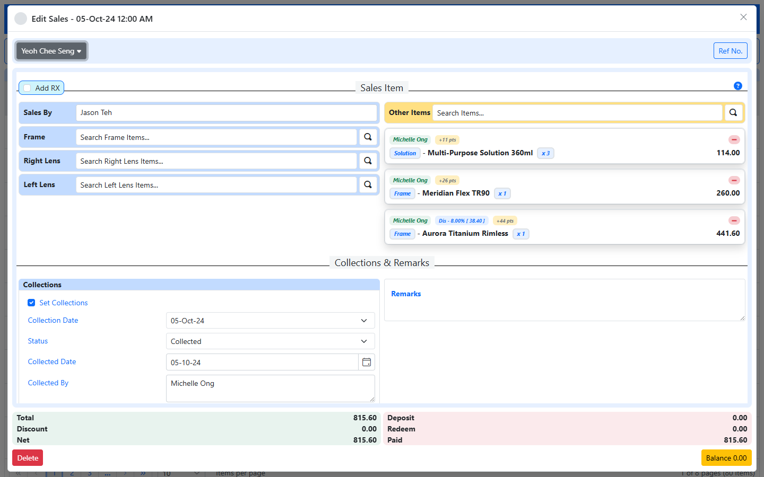Remove the Aurora Titanium Rimless item

coord(734,220)
